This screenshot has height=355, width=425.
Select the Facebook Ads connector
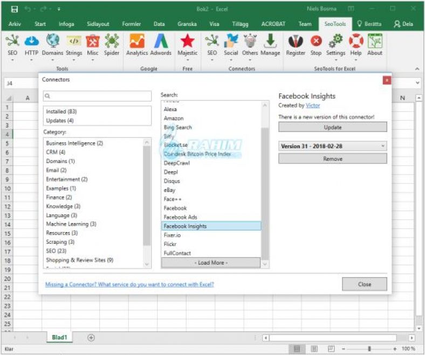point(181,217)
